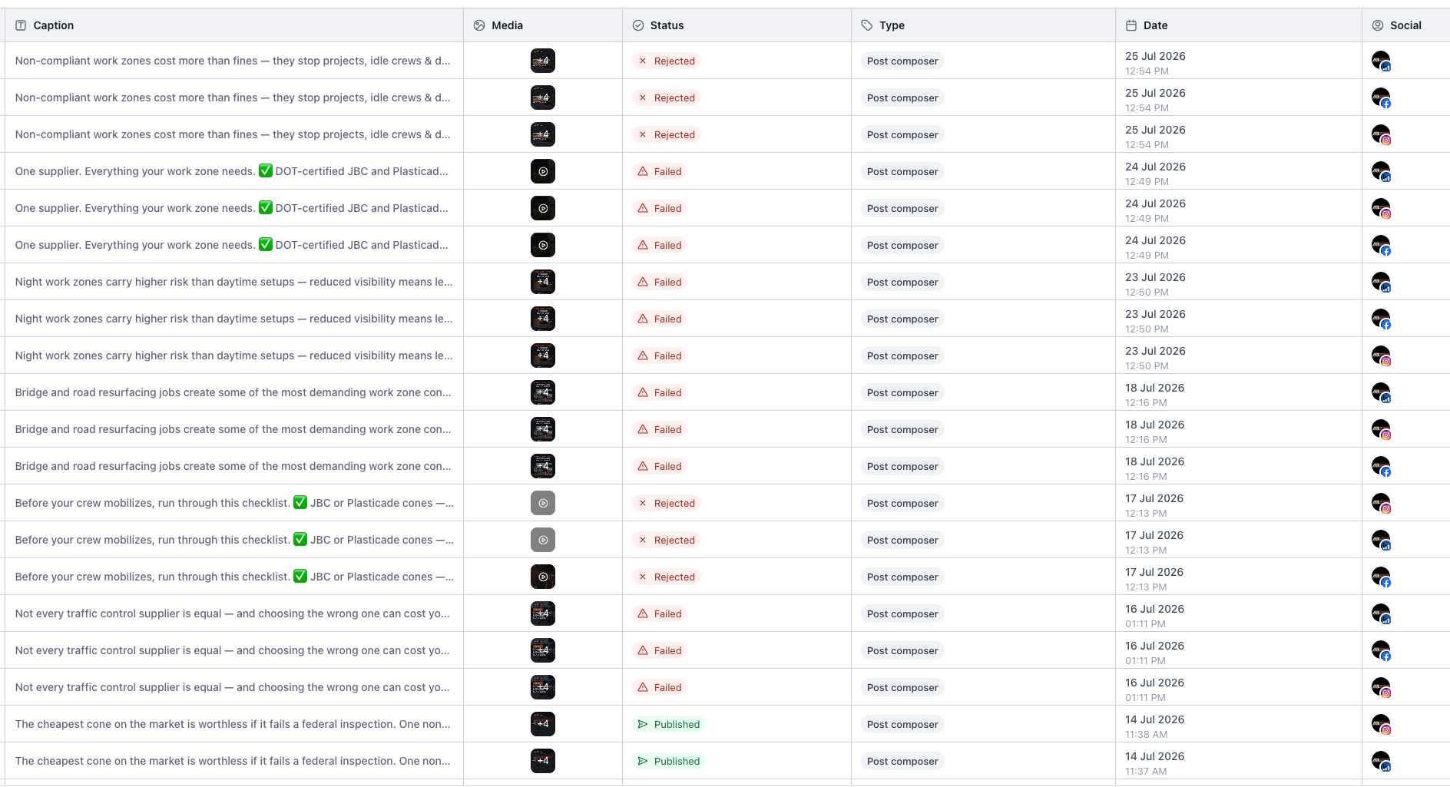Screen dimensions: 1450x787
Task: Open Instagram account avatar on 14 Jul 11:38 AM row
Action: pos(1381,724)
